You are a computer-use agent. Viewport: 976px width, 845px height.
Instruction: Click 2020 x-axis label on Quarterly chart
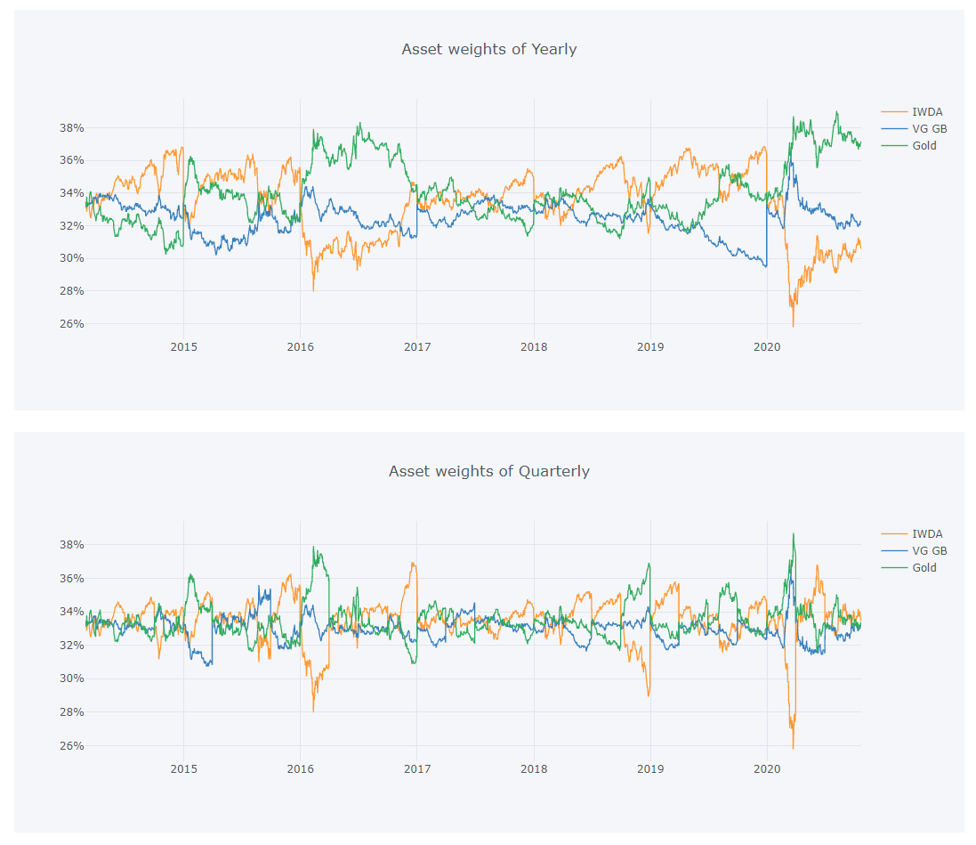(x=767, y=768)
